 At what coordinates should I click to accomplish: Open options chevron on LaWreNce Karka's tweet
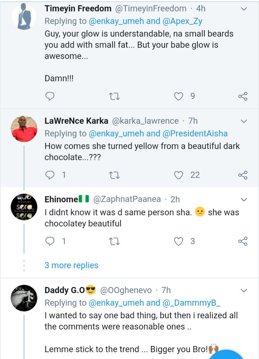tap(244, 121)
